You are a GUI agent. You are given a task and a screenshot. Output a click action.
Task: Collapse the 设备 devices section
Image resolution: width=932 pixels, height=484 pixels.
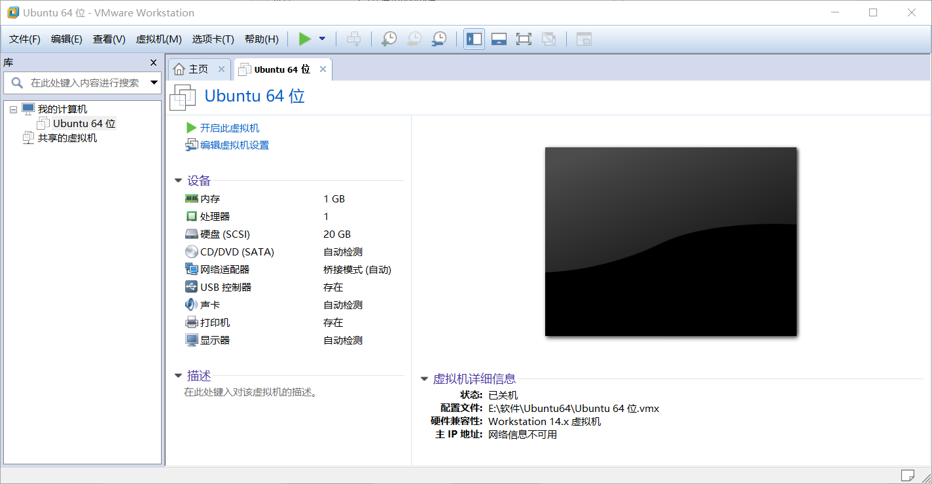[178, 180]
